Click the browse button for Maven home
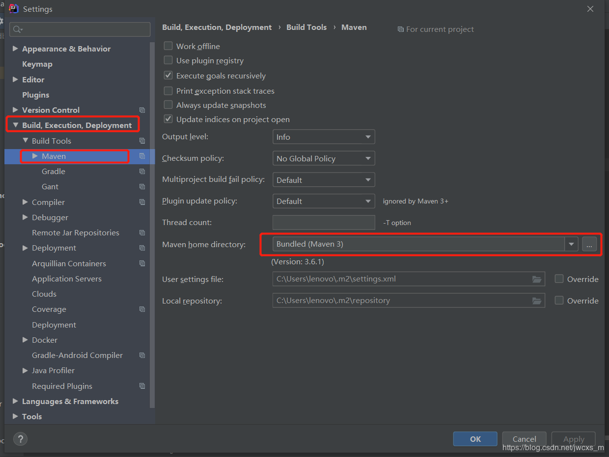 point(589,244)
